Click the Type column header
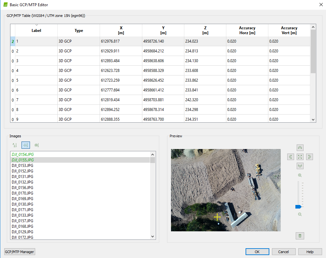 click(x=79, y=30)
